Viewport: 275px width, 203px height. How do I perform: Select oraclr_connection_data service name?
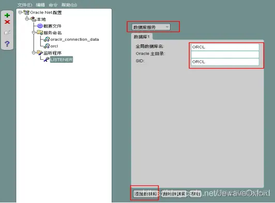74,39
